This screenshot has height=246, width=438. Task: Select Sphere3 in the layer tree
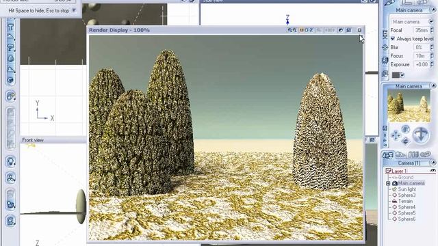407,195
